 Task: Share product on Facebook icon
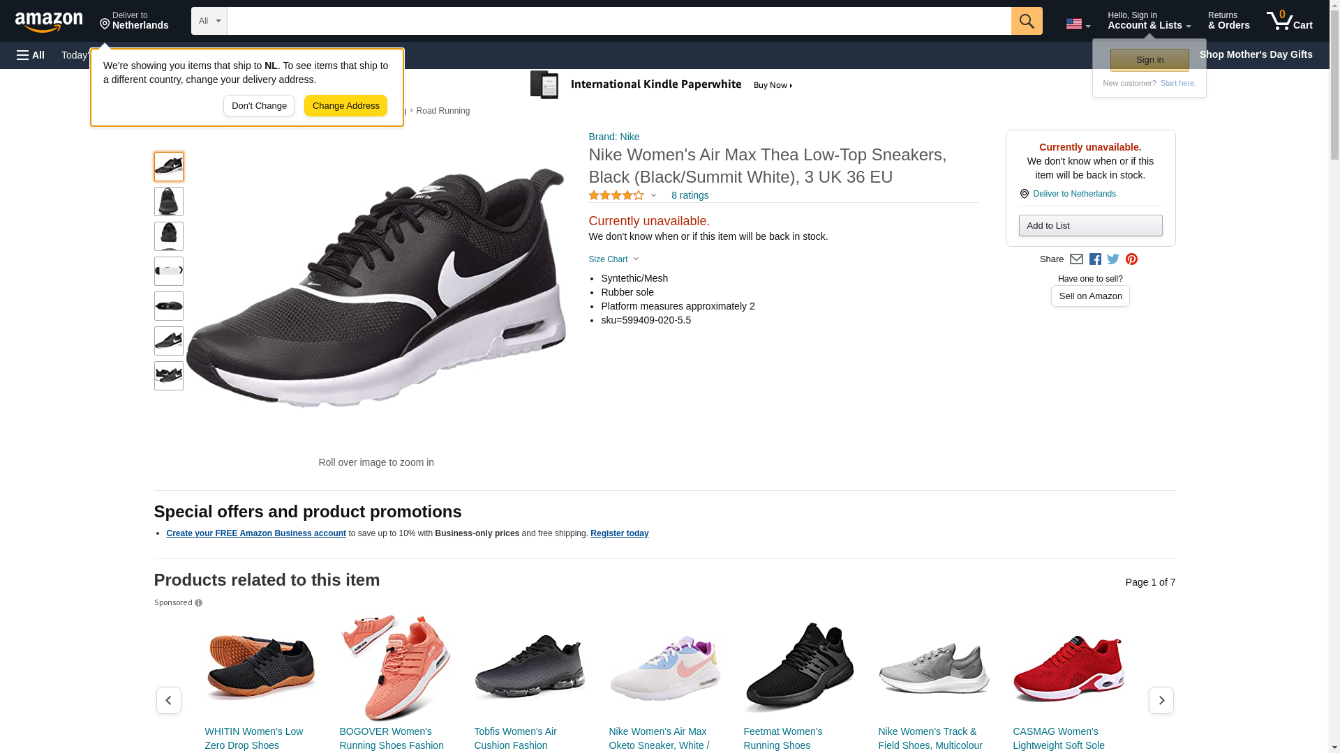[x=1095, y=259]
